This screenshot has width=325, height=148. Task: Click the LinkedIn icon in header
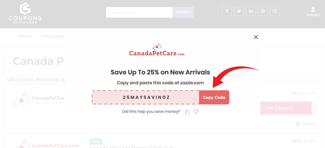(x=251, y=11)
